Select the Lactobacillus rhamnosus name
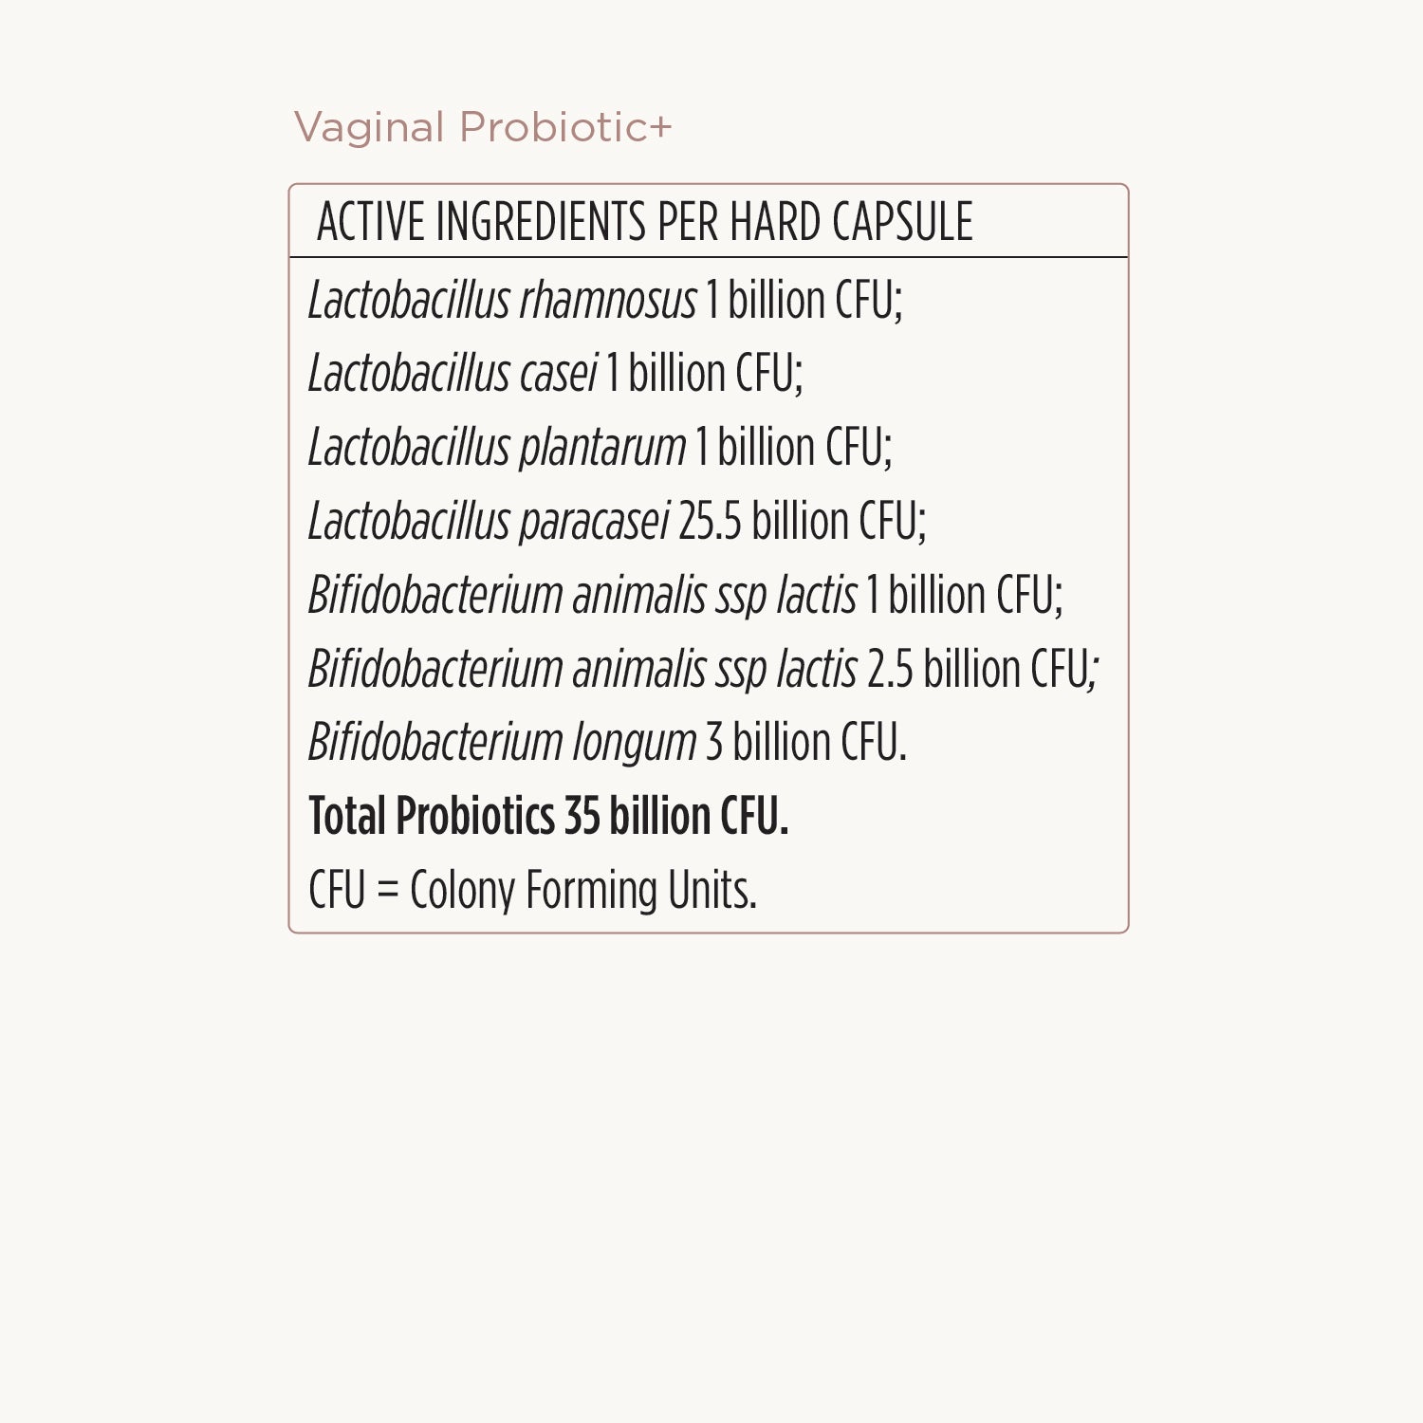Screen dimensions: 1423x1423 tap(502, 301)
